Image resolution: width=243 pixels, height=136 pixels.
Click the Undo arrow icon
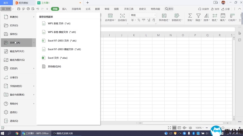[38, 9]
